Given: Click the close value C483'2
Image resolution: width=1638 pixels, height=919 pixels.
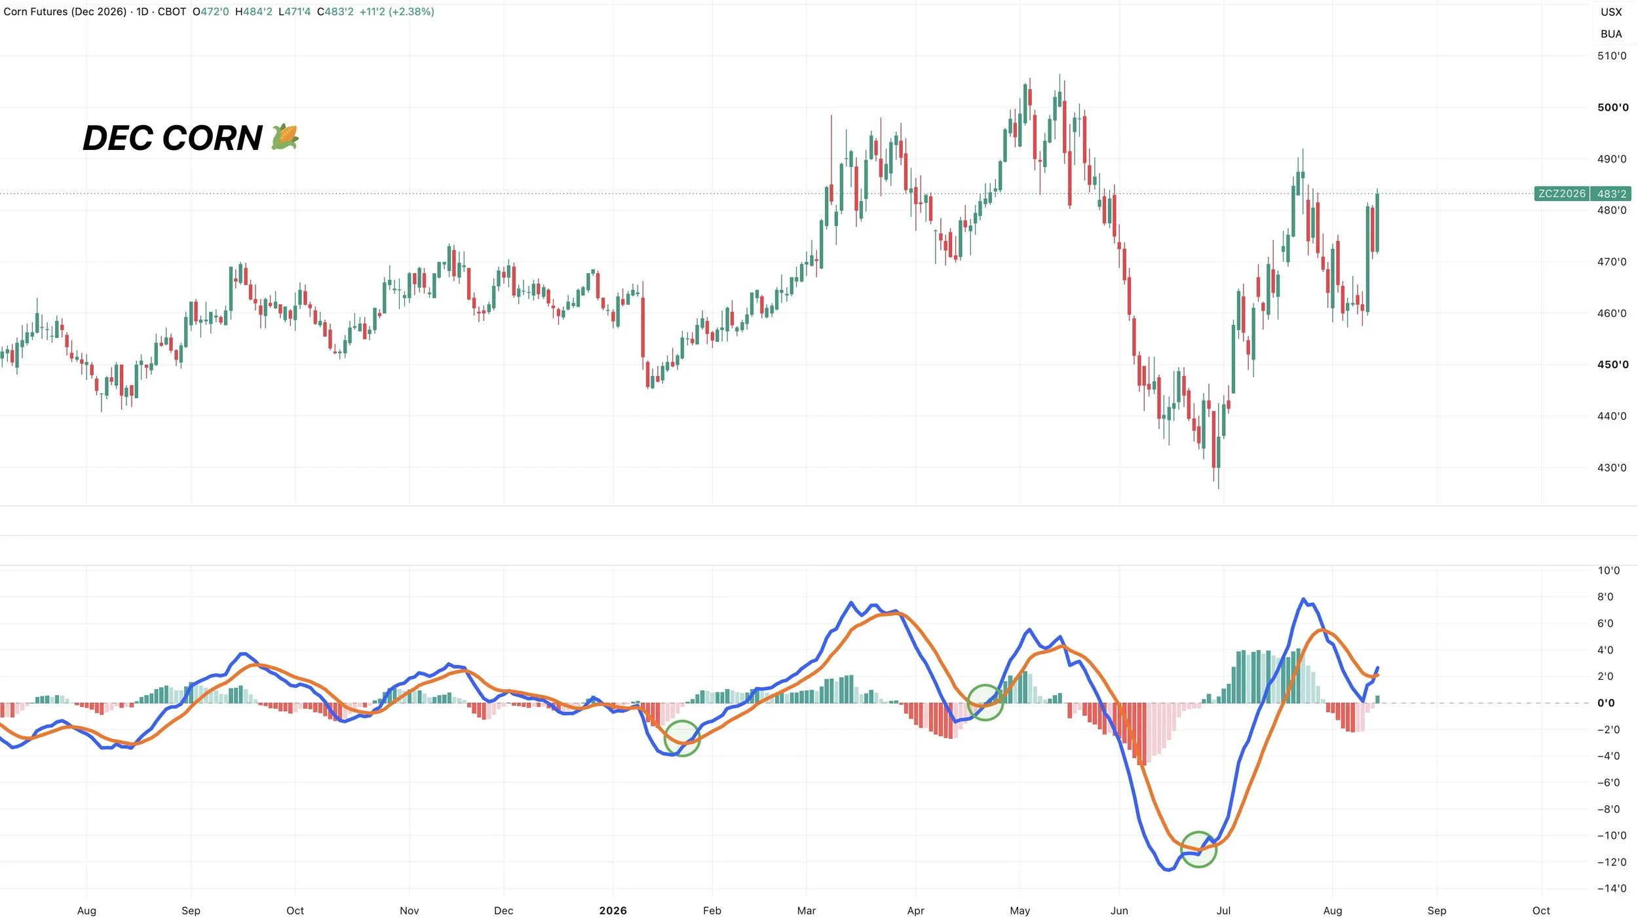Looking at the screenshot, I should click(335, 12).
